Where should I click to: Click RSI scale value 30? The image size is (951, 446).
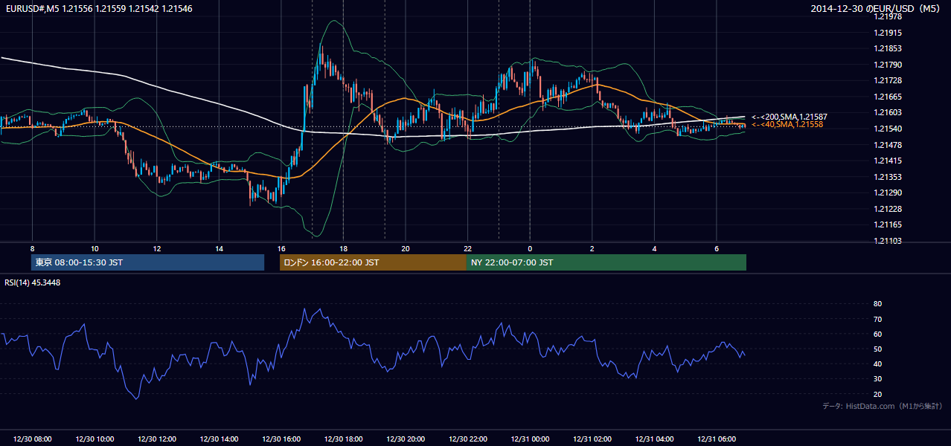[x=877, y=379]
